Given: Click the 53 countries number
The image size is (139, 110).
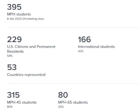Looking at the screenshot, I should coord(12,67).
